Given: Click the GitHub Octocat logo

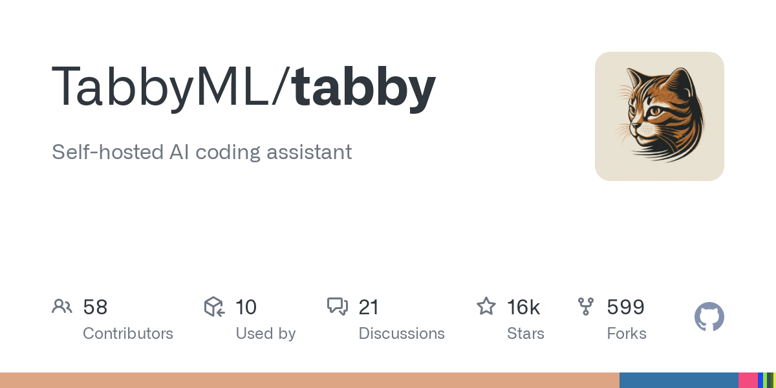Looking at the screenshot, I should pyautogui.click(x=709, y=318).
